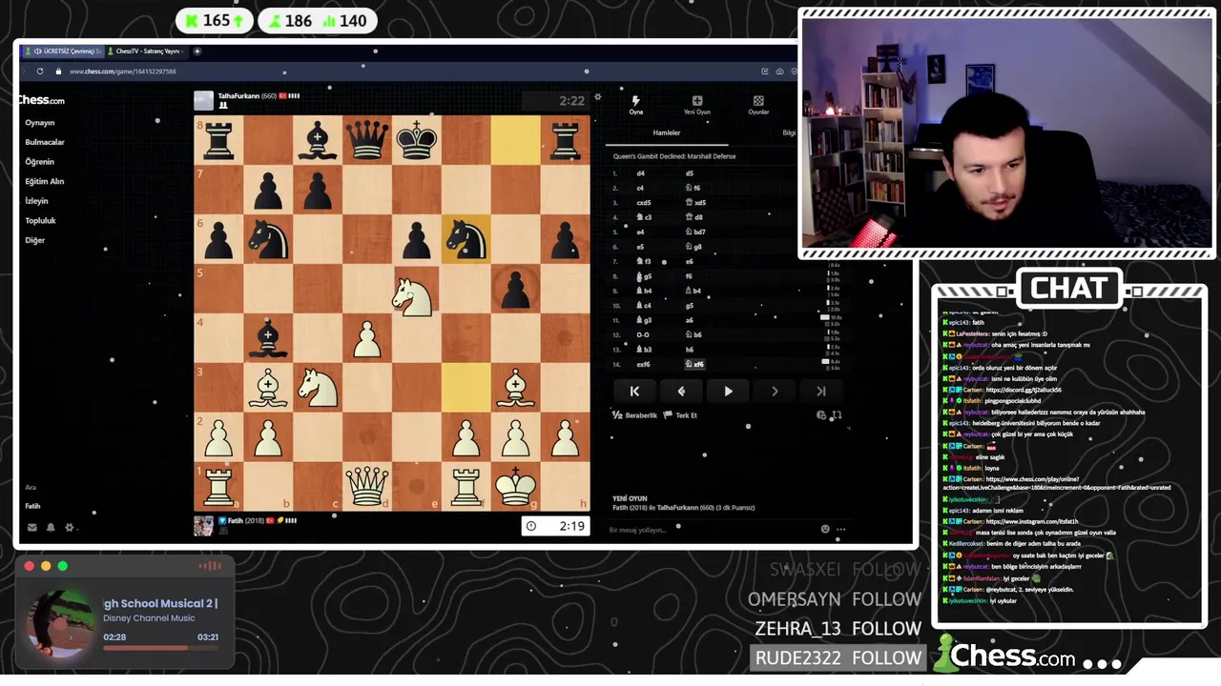Reload the page with the refresh icon
This screenshot has width=1221, height=686.
39,71
